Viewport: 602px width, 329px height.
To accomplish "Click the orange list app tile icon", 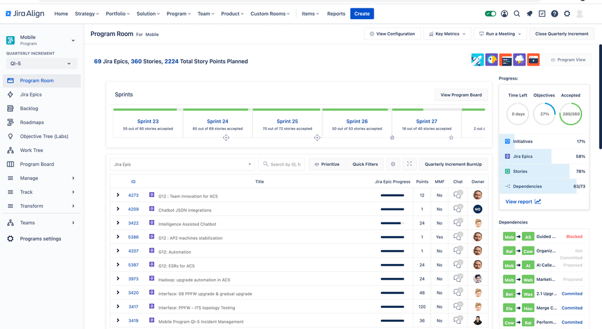I will click(506, 60).
